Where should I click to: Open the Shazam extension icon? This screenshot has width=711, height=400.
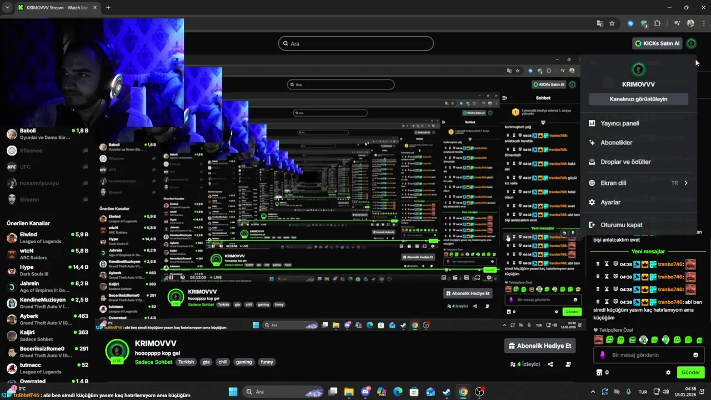click(x=630, y=23)
